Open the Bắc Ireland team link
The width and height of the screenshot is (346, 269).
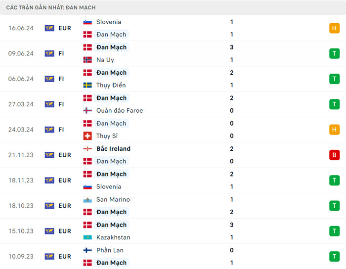click(113, 149)
